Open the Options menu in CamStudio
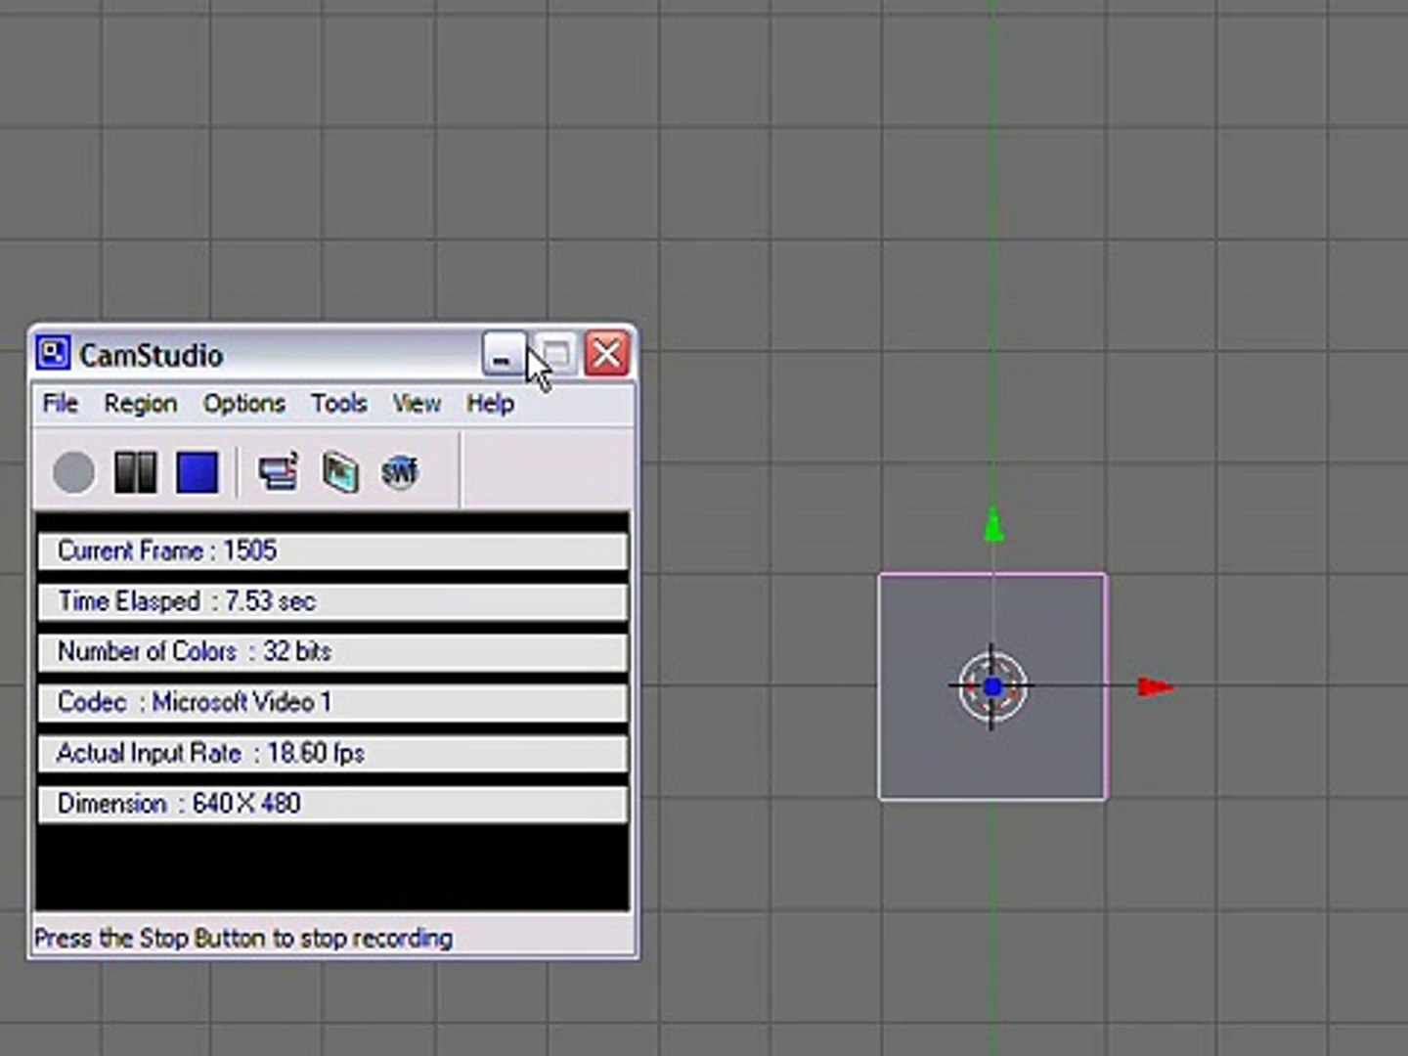Image resolution: width=1408 pixels, height=1056 pixels. point(244,403)
